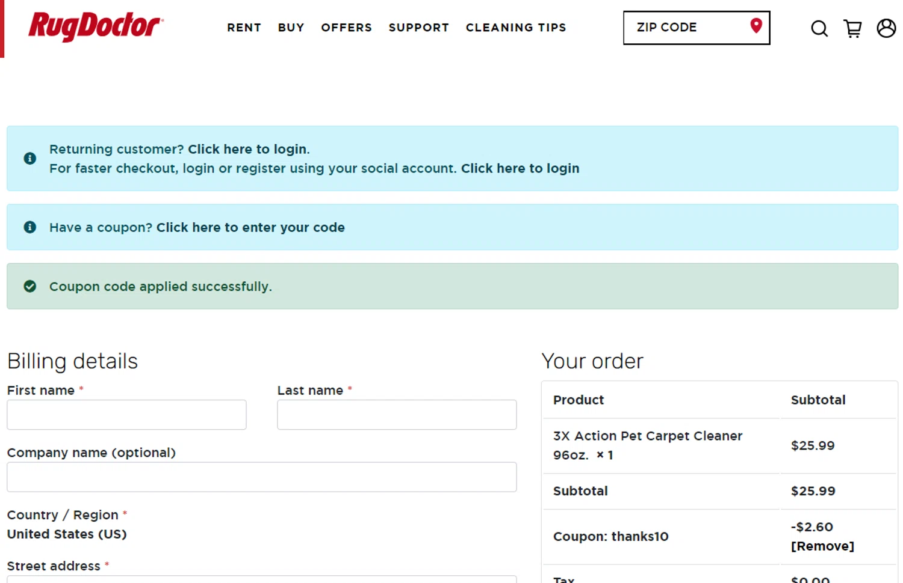
Task: Click 'Click here to enter your code' link
Action: coord(250,227)
